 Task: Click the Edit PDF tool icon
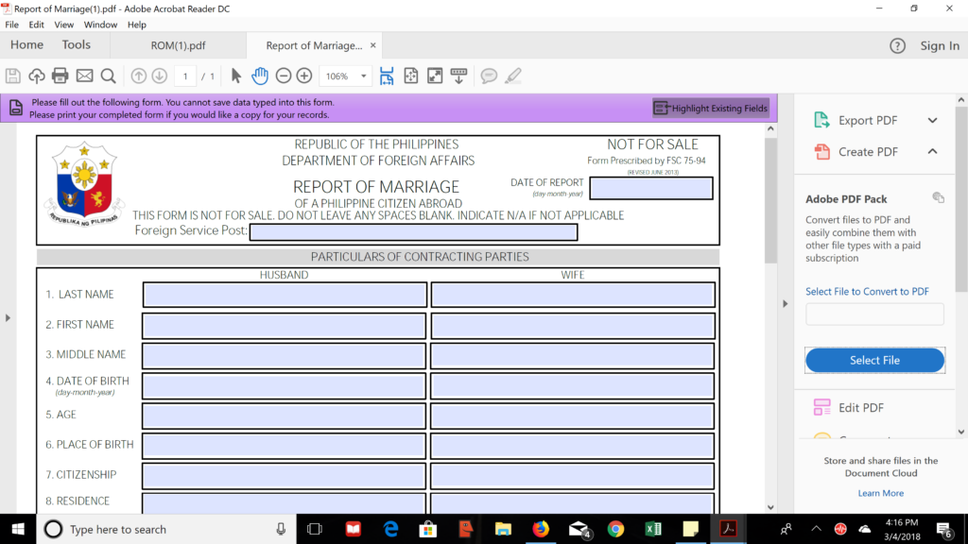click(x=821, y=407)
